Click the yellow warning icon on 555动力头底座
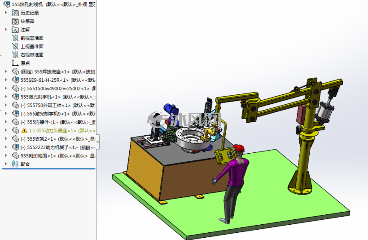Viewport: 368px width, 240px height. coord(24,130)
